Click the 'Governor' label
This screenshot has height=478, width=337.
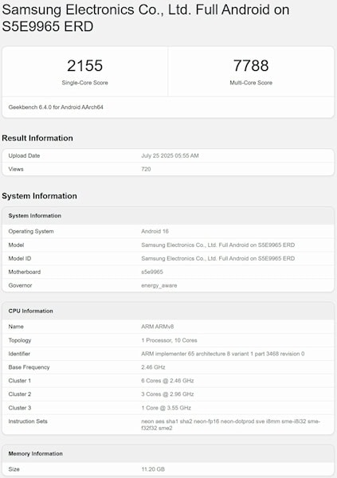(x=20, y=286)
